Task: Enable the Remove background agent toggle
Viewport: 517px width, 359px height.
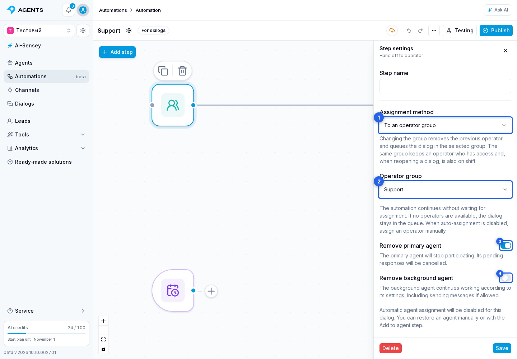Action: pos(506,278)
